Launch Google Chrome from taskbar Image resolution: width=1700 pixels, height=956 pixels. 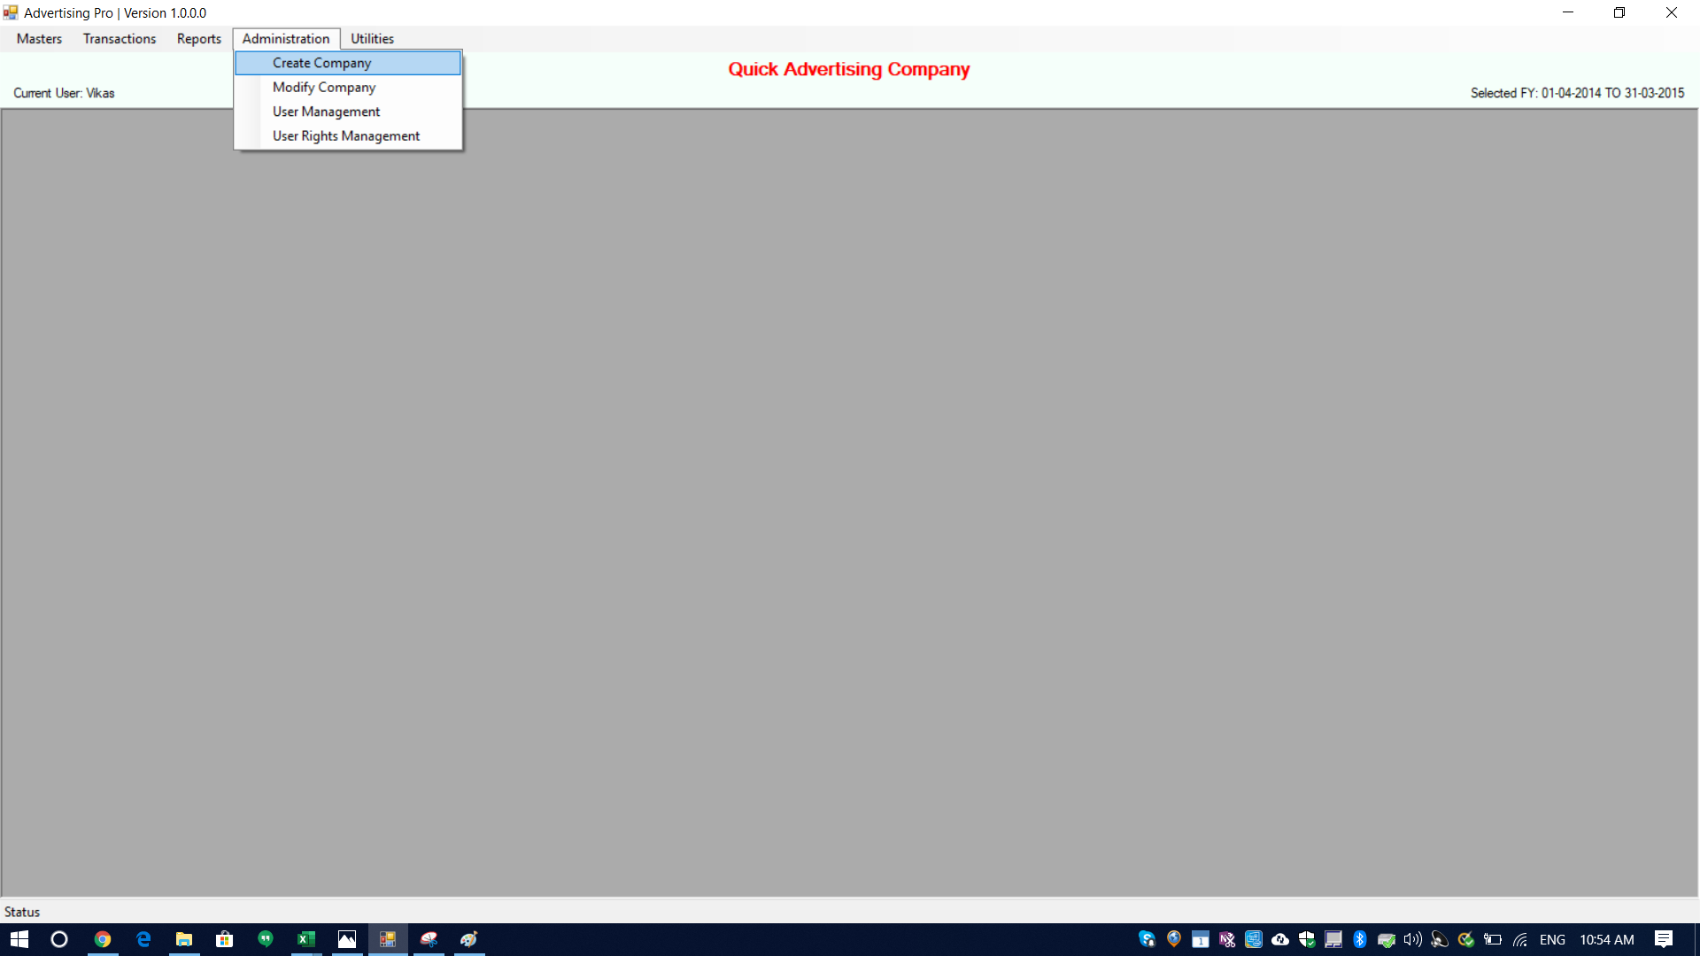103,939
